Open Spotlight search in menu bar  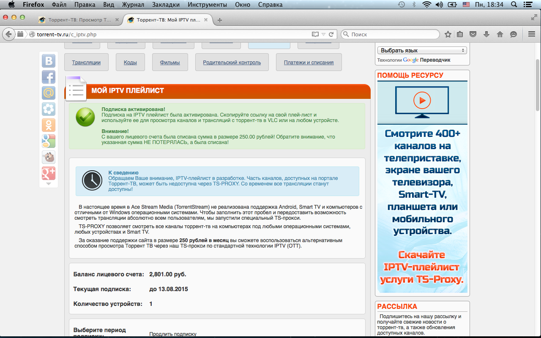[514, 5]
